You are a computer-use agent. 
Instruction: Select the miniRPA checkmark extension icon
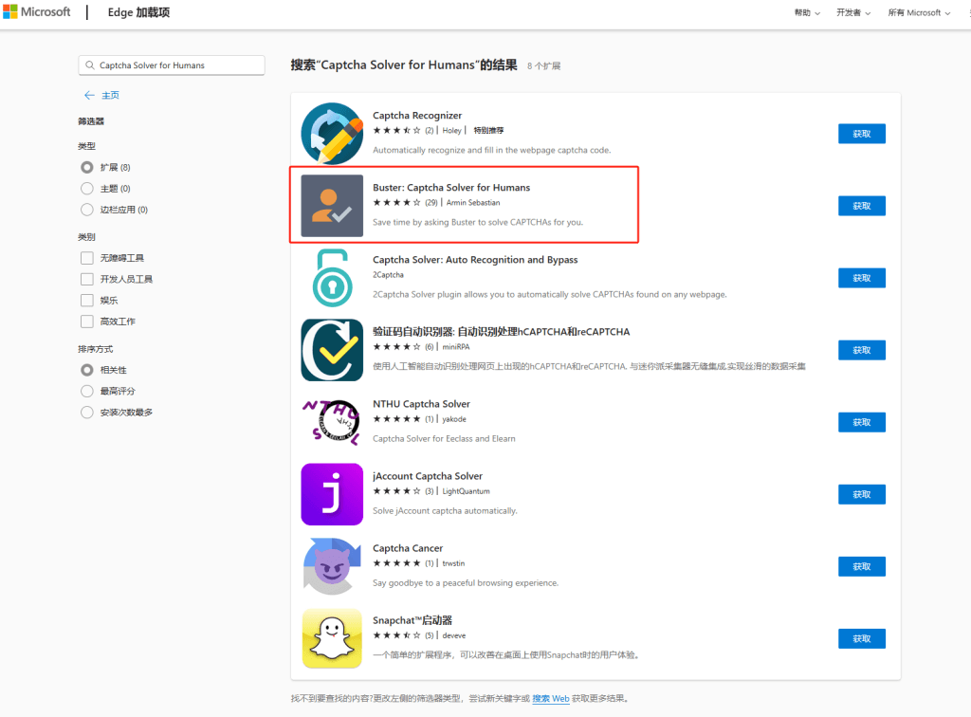point(332,350)
